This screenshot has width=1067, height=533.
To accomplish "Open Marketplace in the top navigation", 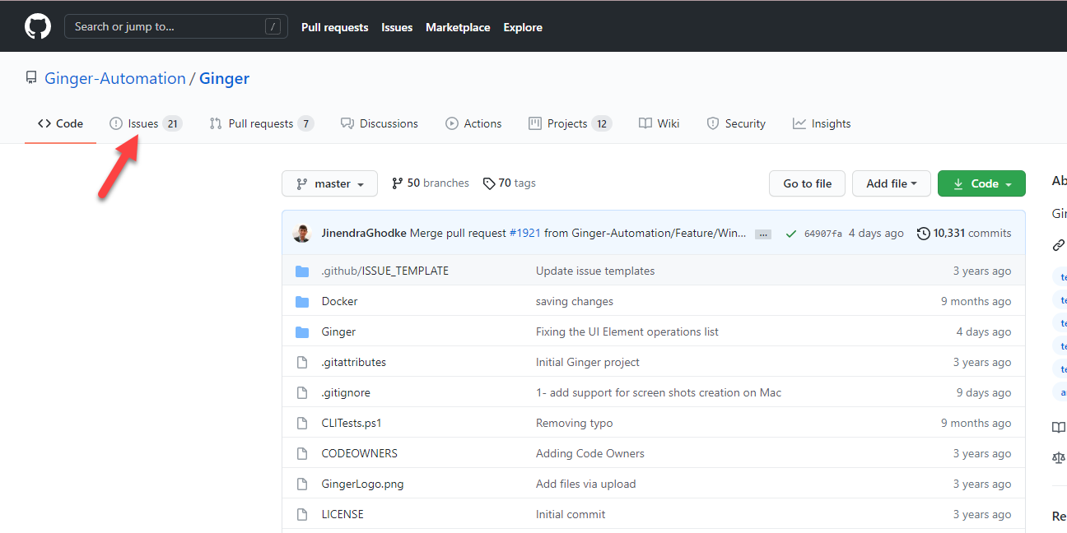I will [458, 27].
